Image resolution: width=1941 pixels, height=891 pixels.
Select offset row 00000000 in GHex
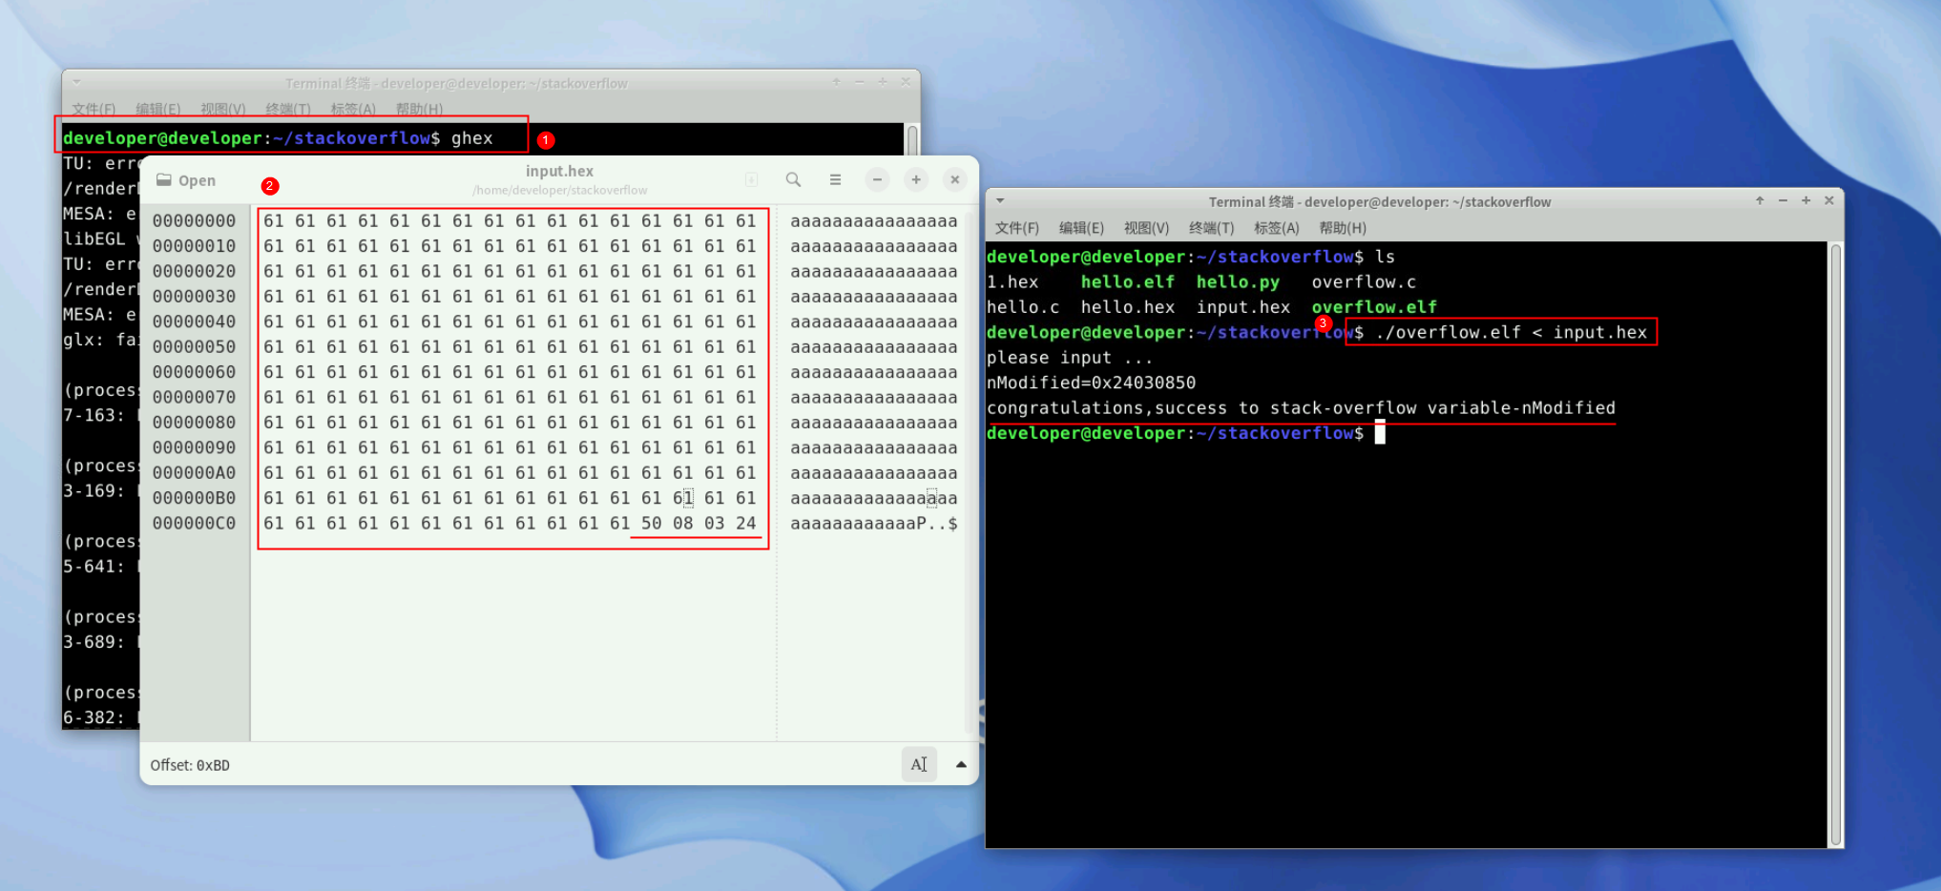pos(194,220)
